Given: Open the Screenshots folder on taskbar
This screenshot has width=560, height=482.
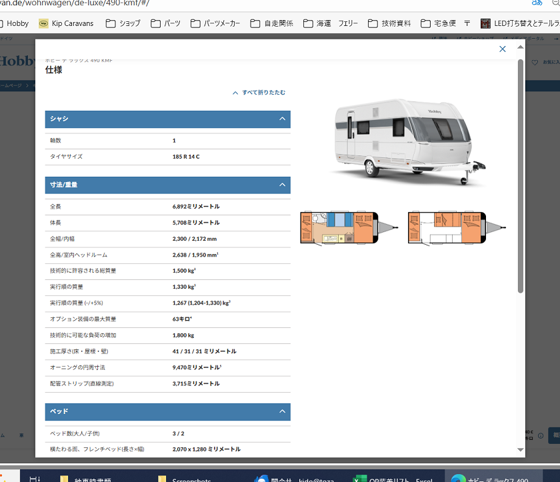Looking at the screenshot, I should 184,479.
